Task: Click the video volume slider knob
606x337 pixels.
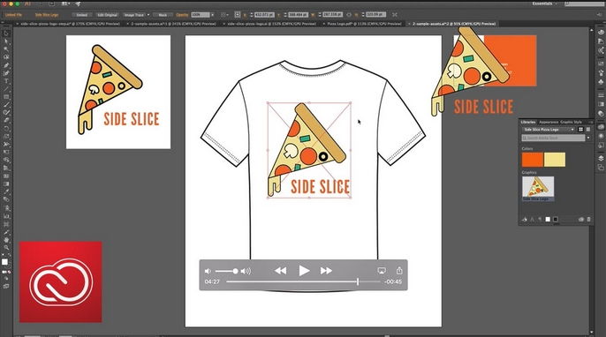Action: pos(235,271)
